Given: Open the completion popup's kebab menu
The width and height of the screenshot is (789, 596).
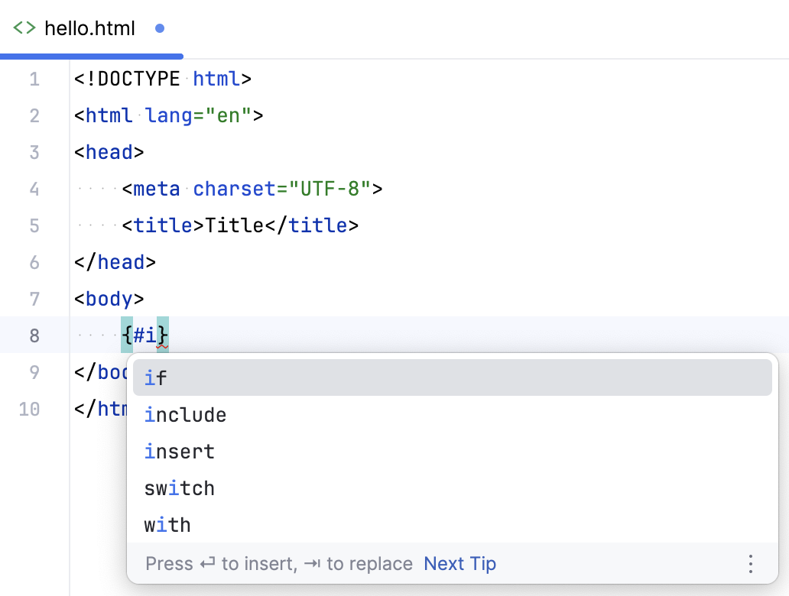Looking at the screenshot, I should [750, 563].
